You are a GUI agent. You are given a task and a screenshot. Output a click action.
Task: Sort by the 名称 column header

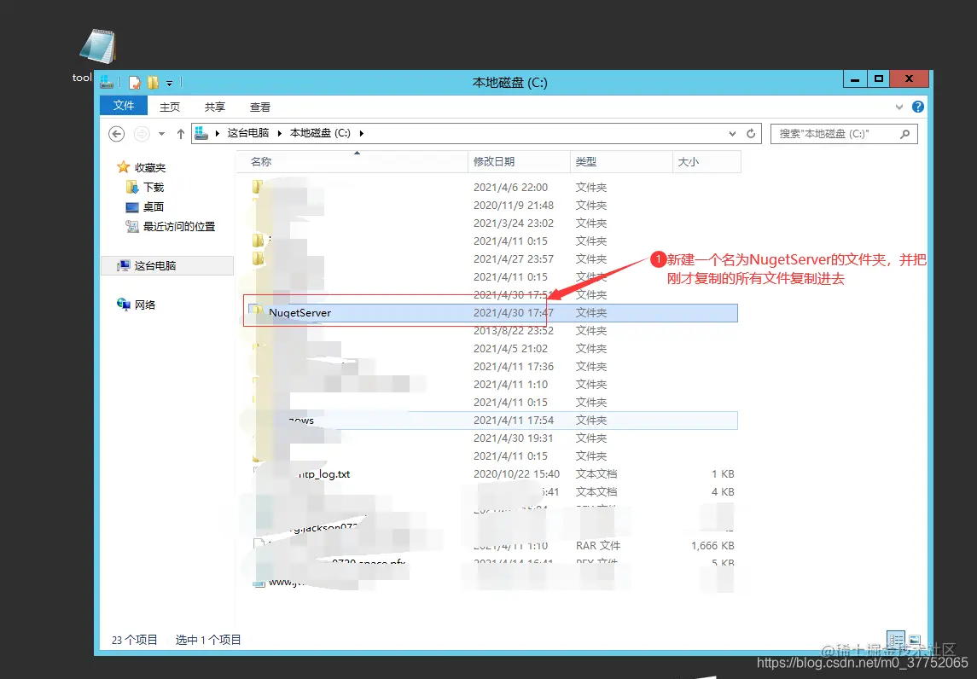point(352,161)
